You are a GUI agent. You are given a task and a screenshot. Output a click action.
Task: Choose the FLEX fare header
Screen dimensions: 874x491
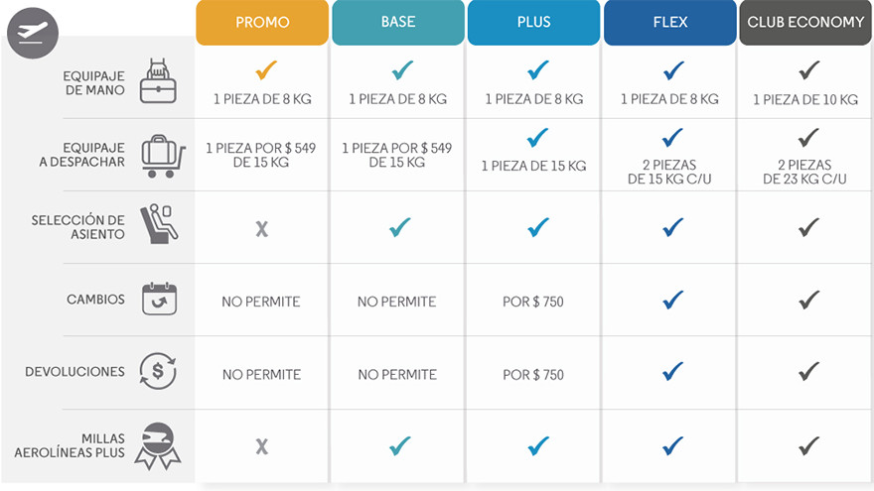click(x=670, y=23)
